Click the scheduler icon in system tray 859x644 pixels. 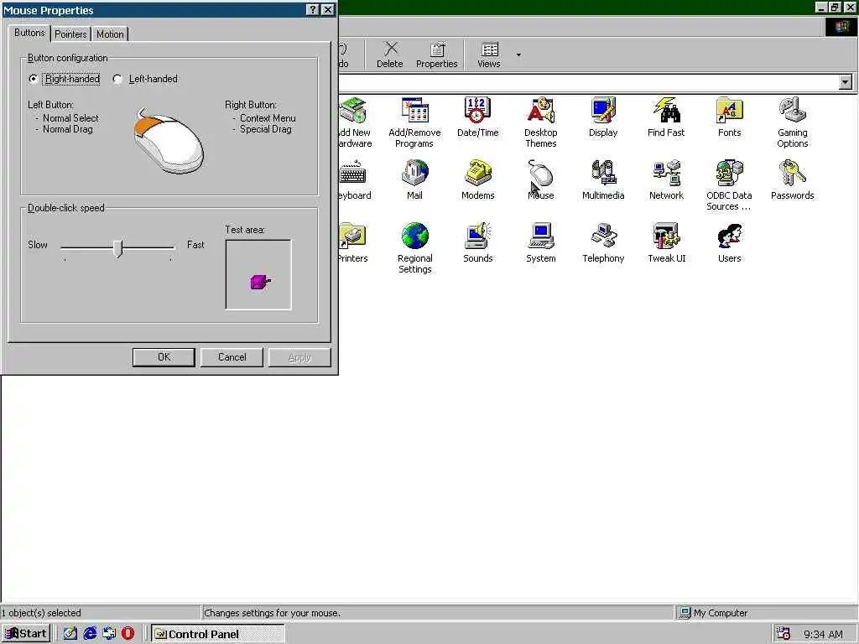tap(784, 634)
